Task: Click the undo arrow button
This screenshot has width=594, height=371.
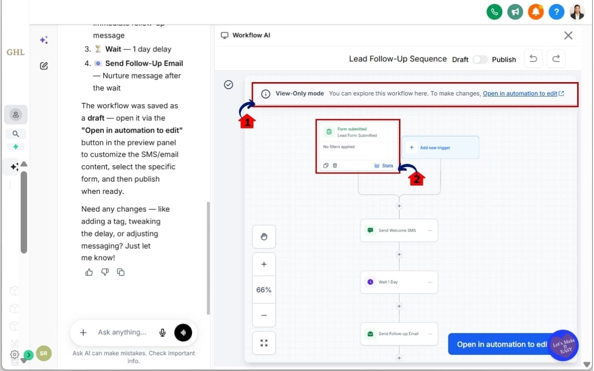Action: tap(533, 58)
